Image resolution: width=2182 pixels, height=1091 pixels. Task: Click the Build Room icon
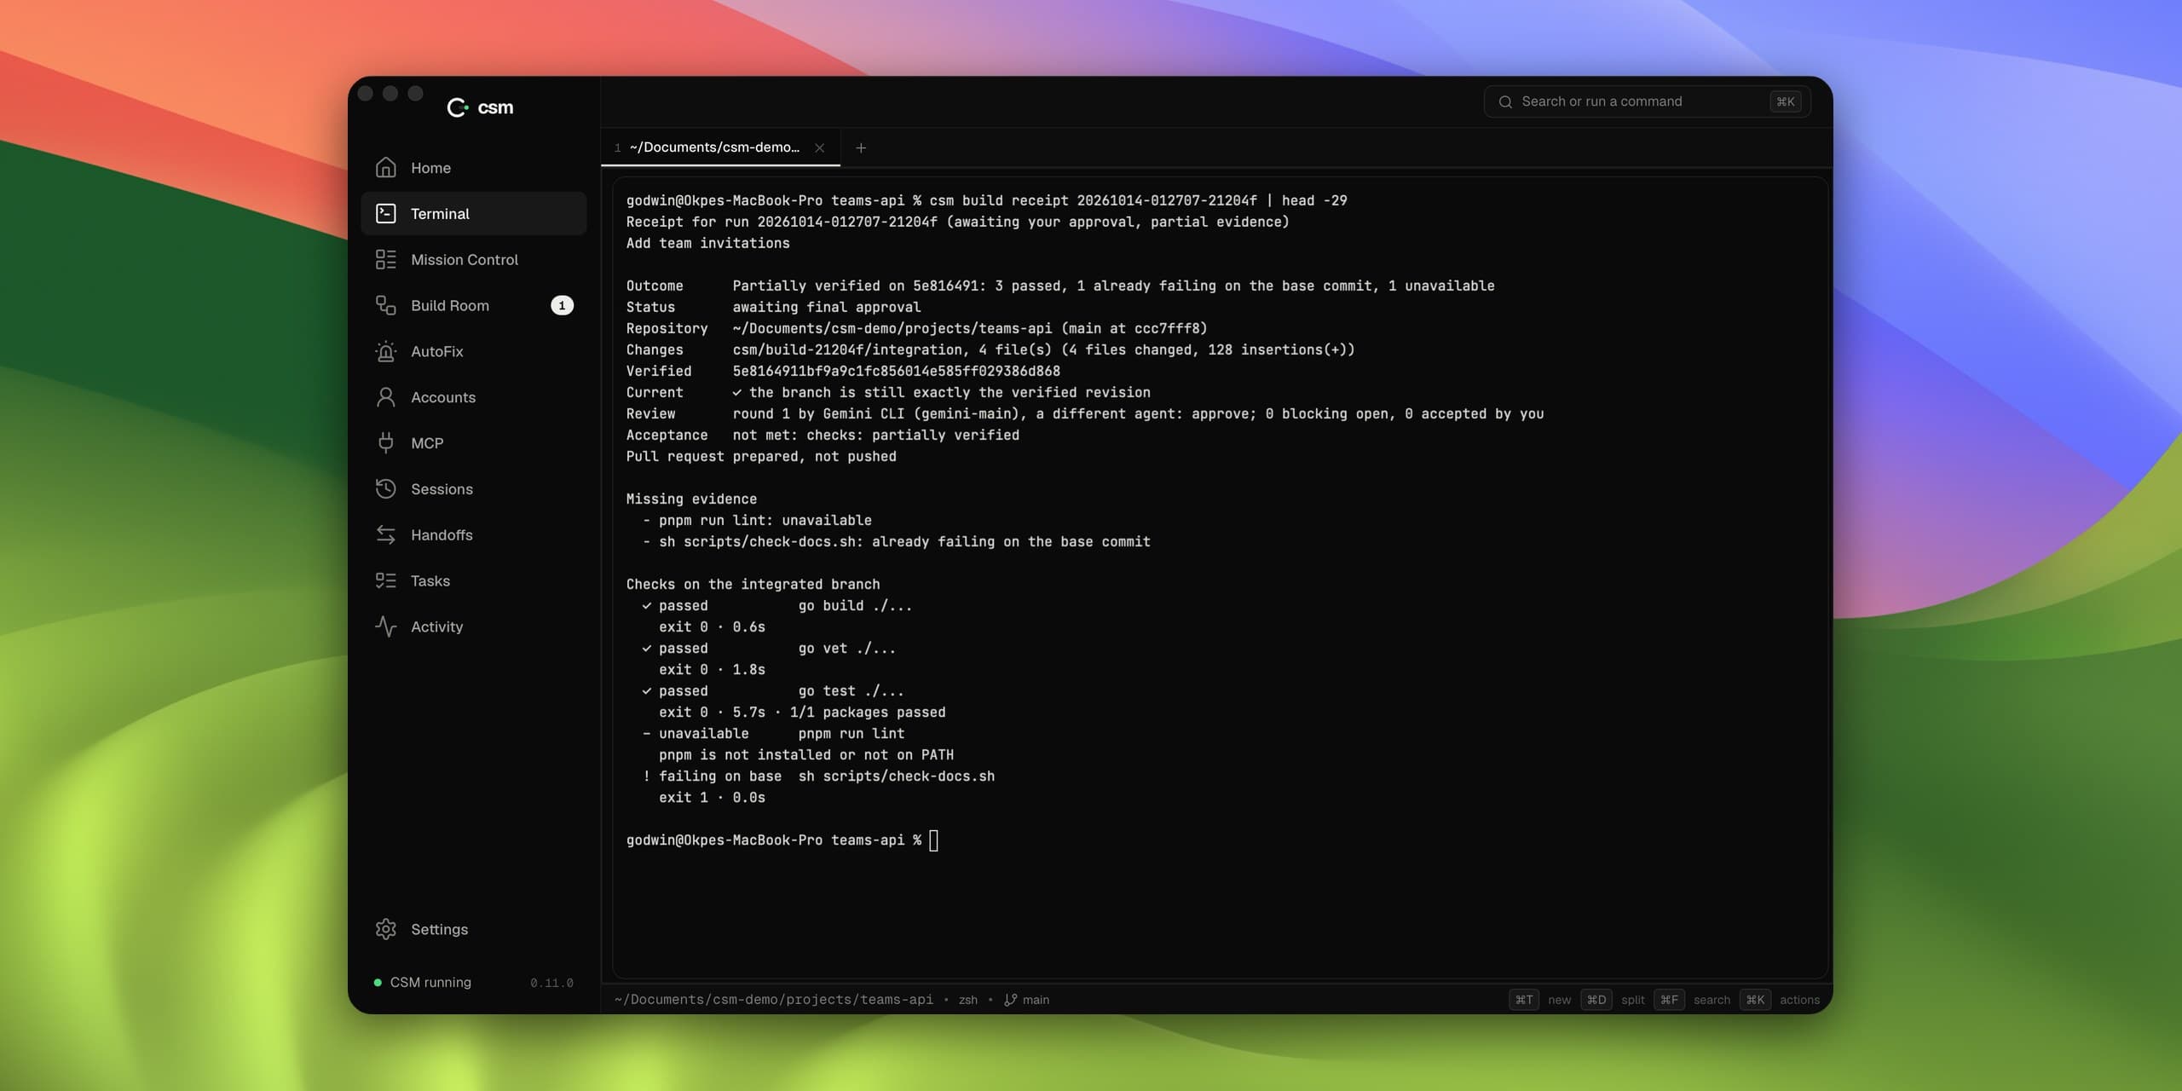(385, 305)
